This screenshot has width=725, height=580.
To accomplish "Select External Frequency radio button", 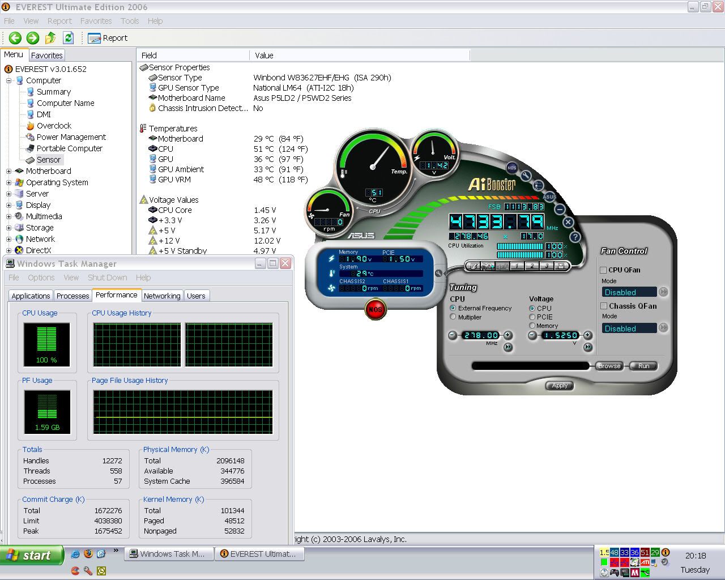I will 453,308.
